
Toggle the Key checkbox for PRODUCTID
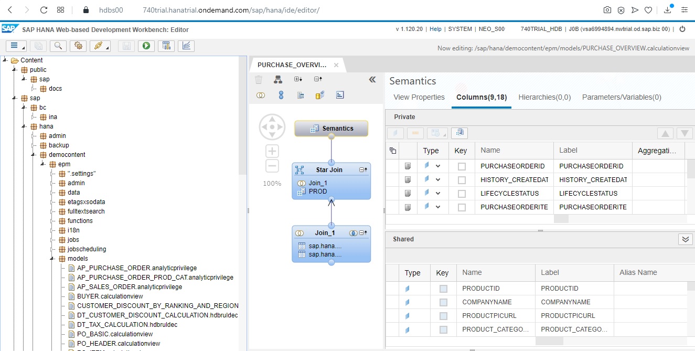pos(443,288)
